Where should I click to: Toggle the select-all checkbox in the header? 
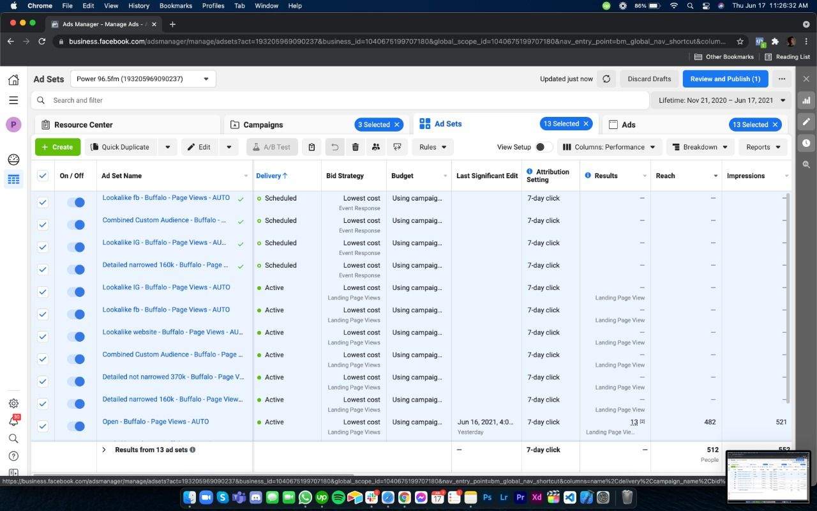pos(43,176)
